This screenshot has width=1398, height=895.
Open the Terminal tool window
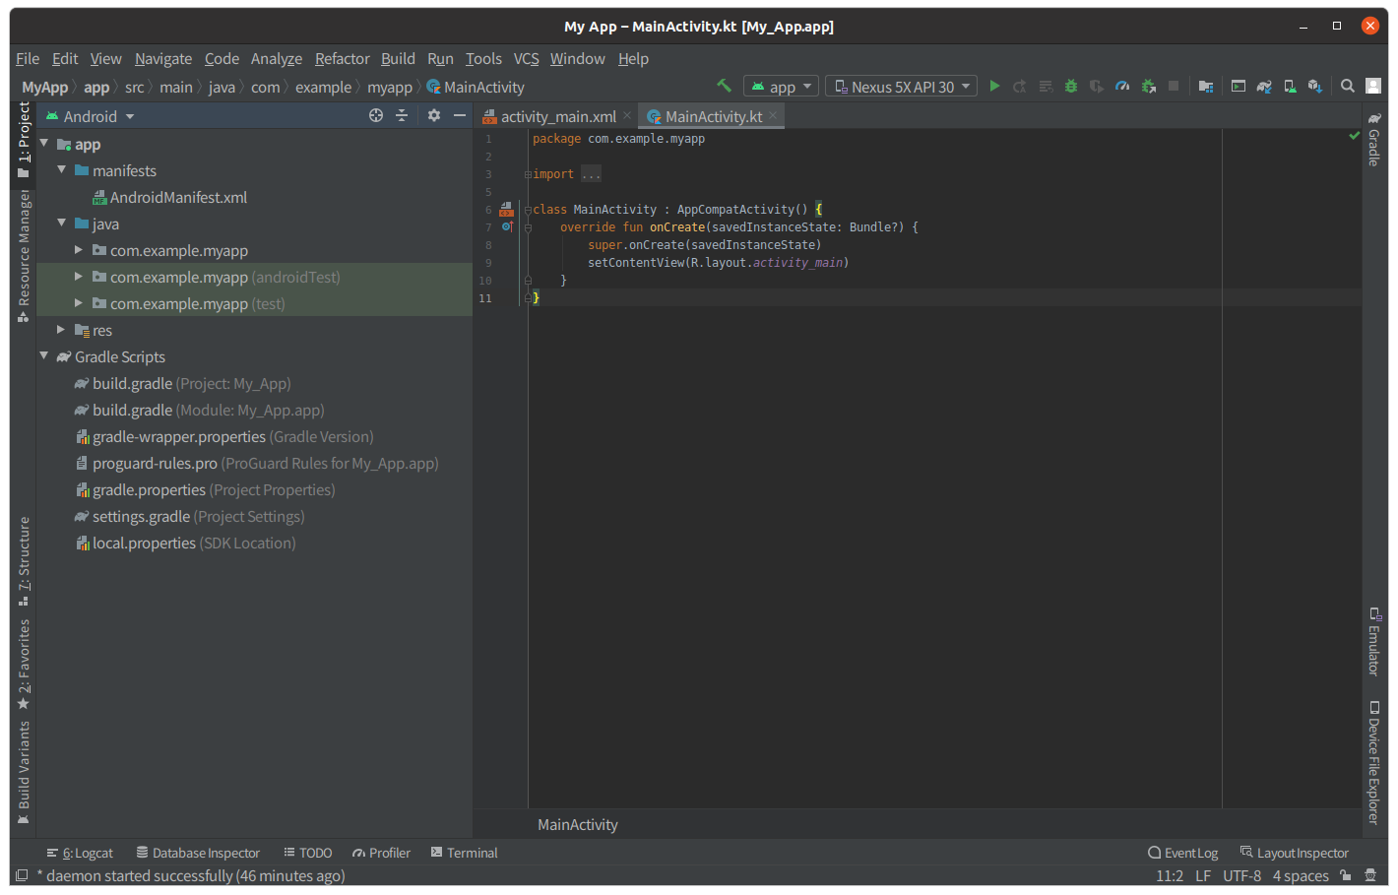coord(464,853)
